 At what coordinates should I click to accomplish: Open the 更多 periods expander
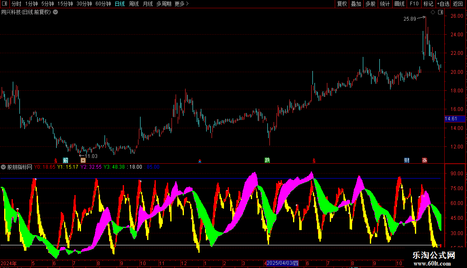coord(181,4)
